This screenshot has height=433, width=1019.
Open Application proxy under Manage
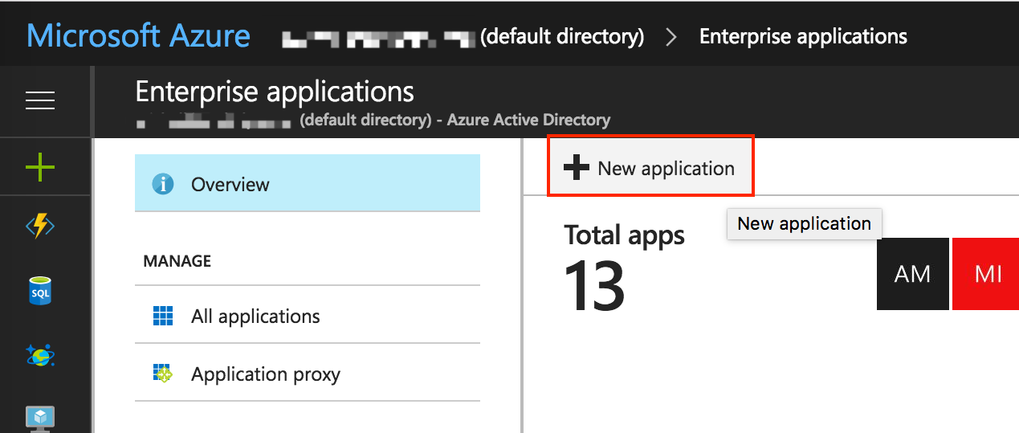265,374
